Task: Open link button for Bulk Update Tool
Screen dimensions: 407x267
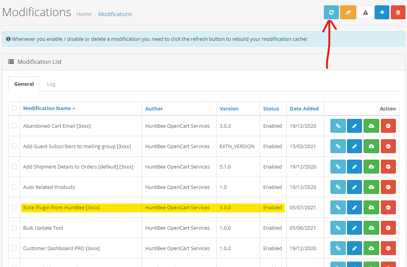Action: [338, 227]
